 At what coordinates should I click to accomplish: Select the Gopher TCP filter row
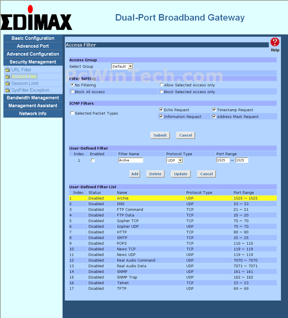click(173, 221)
